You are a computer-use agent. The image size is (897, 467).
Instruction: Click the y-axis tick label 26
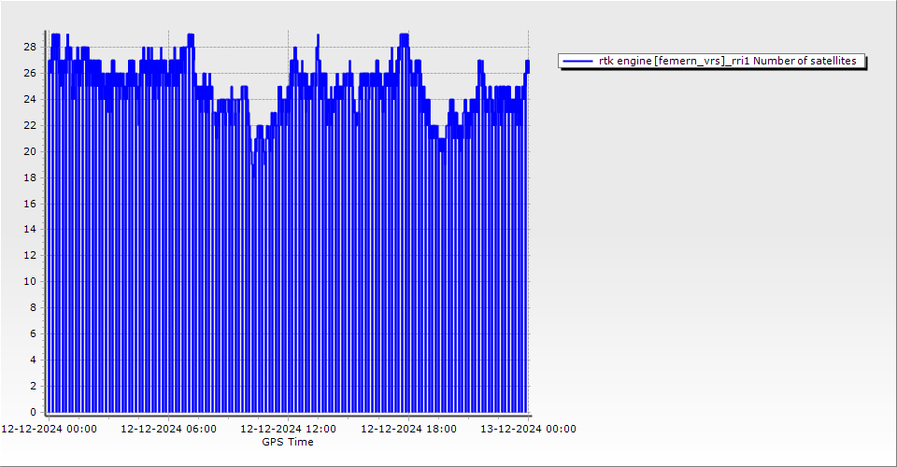tap(30, 73)
